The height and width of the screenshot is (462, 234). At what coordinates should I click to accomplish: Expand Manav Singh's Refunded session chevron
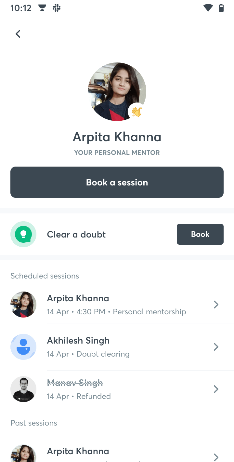pyautogui.click(x=216, y=389)
